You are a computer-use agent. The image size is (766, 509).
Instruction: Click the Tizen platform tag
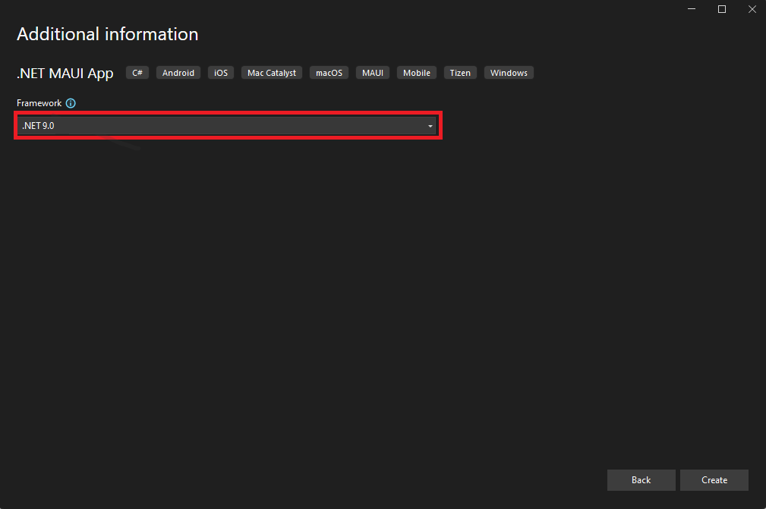[x=460, y=73]
